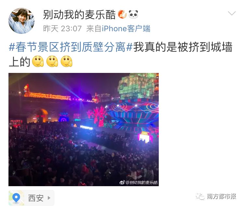Open the #春节景区挤到质壁分离# hashtag topic

point(71,47)
